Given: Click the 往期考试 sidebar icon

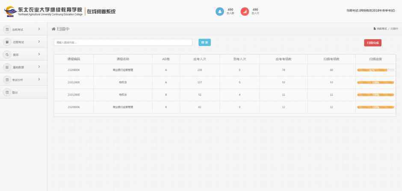Looking at the screenshot, I should coord(7,42).
